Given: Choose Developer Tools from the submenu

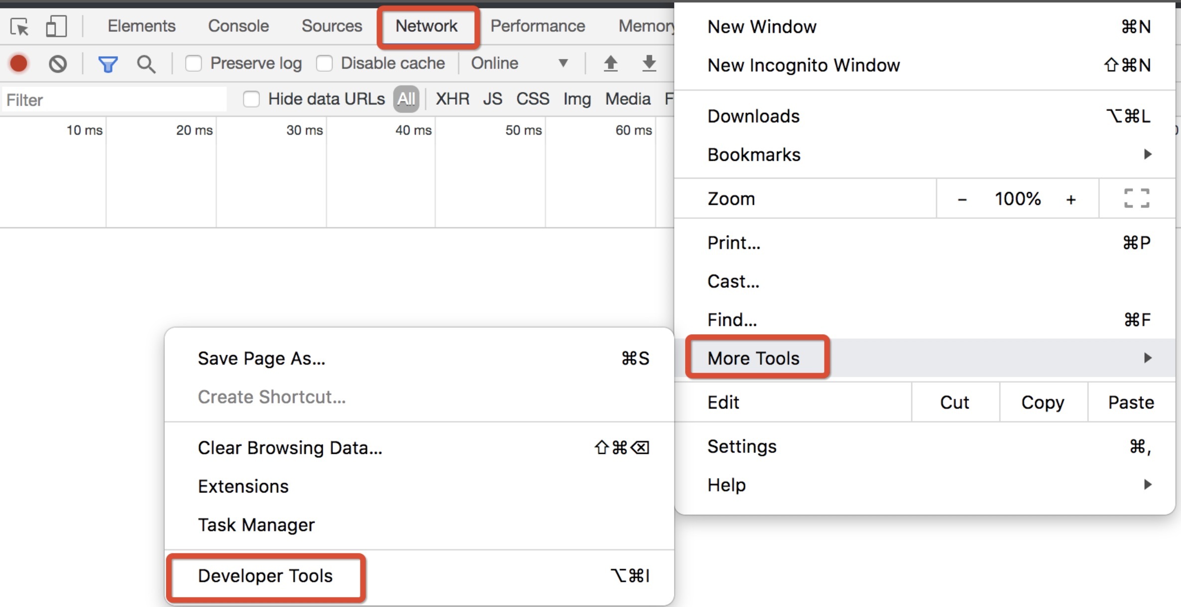Looking at the screenshot, I should click(x=265, y=576).
